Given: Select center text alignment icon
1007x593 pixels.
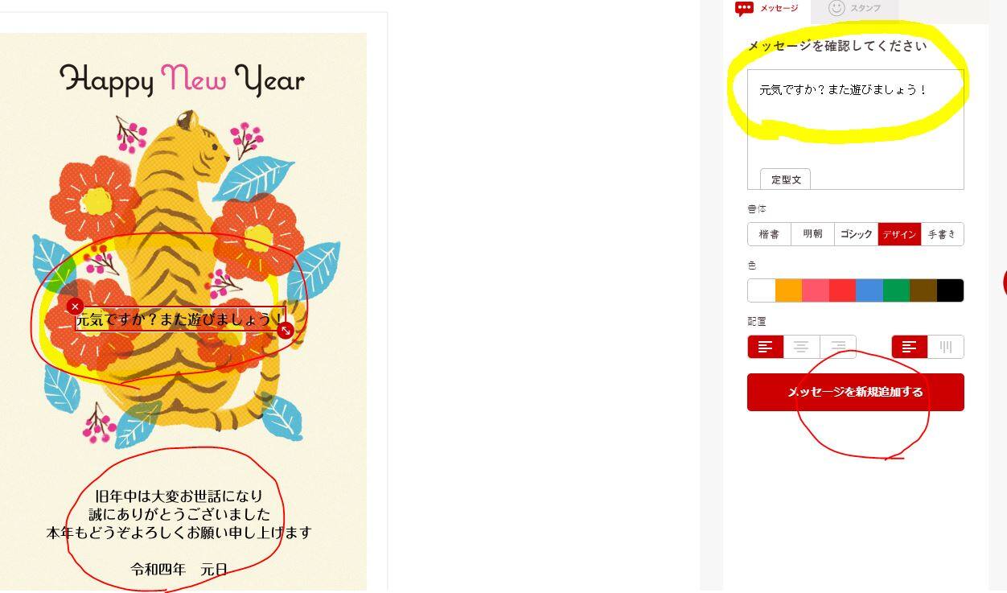Looking at the screenshot, I should click(801, 347).
